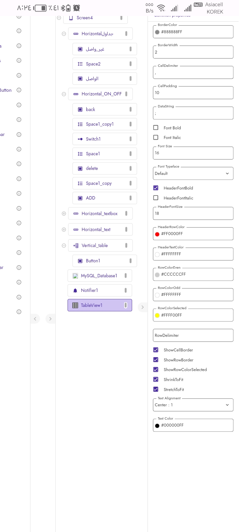Image resolution: width=239 pixels, height=532 pixels.
Task: Click the MySQL_Database1 component icon
Action: [x=75, y=276]
